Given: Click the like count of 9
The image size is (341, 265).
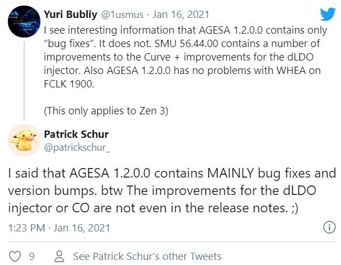Looking at the screenshot, I should click(x=32, y=256).
